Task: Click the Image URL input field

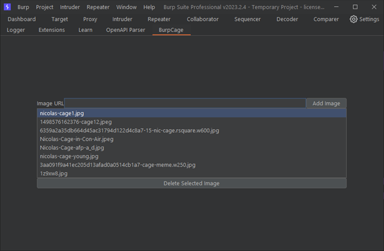Action: click(185, 103)
